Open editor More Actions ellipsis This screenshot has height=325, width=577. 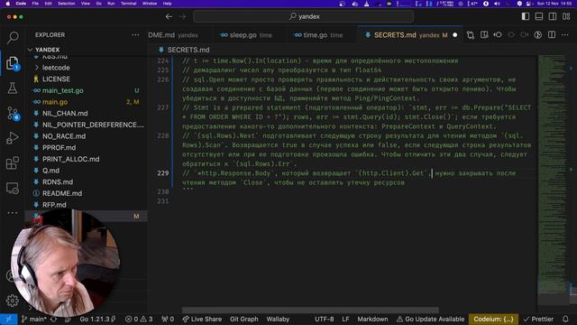click(565, 35)
